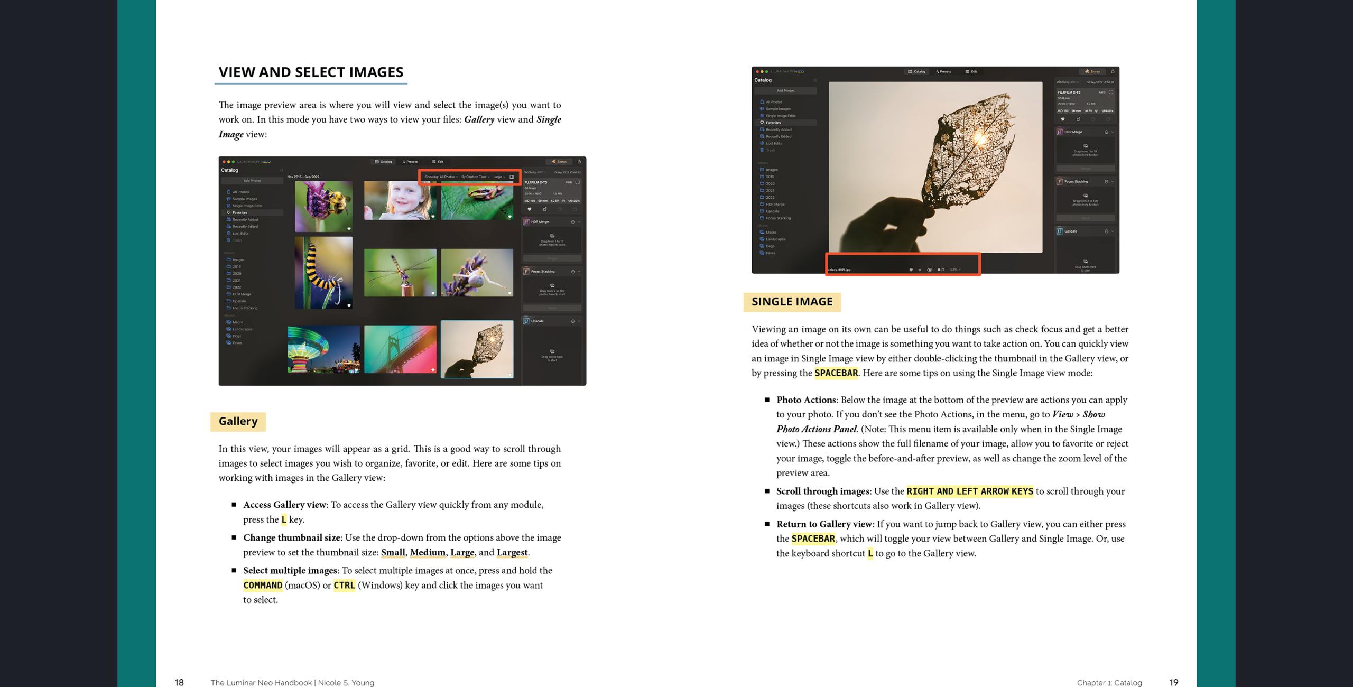This screenshot has height=687, width=1353.
Task: Click the HDR Merge icon in the gallery screenshot
Action: pos(526,222)
